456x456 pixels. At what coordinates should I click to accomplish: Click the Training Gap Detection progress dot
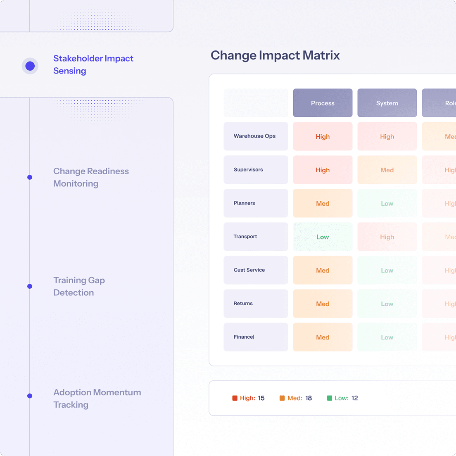[x=30, y=286]
